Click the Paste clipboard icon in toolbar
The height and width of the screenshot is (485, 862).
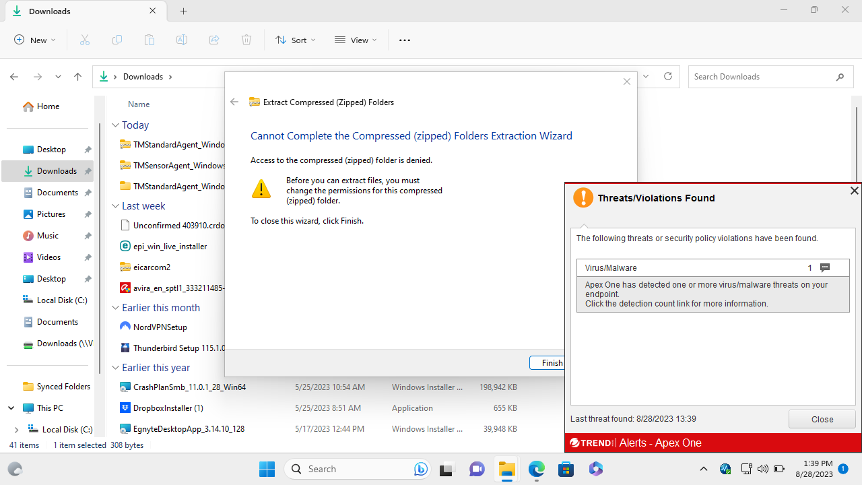coord(150,40)
